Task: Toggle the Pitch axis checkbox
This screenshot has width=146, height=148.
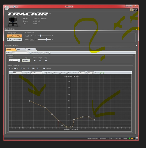Action: pyautogui.click(x=15, y=68)
